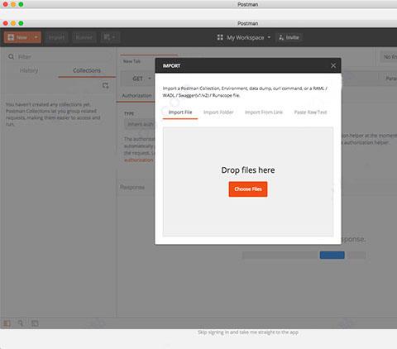Toggle the sidebar icon in bottom bar
This screenshot has width=397, height=349.
click(7, 323)
